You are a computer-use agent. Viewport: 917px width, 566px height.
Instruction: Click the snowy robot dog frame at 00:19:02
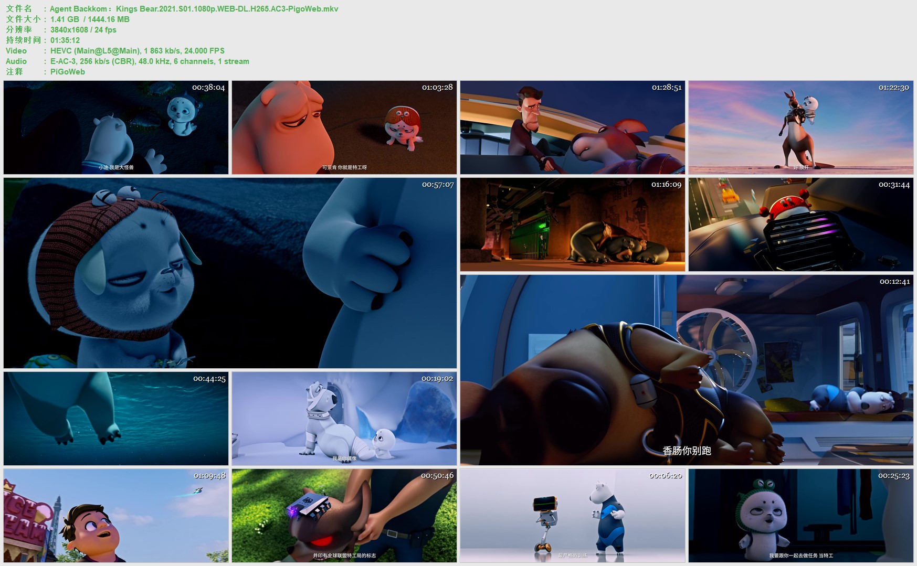click(x=344, y=419)
